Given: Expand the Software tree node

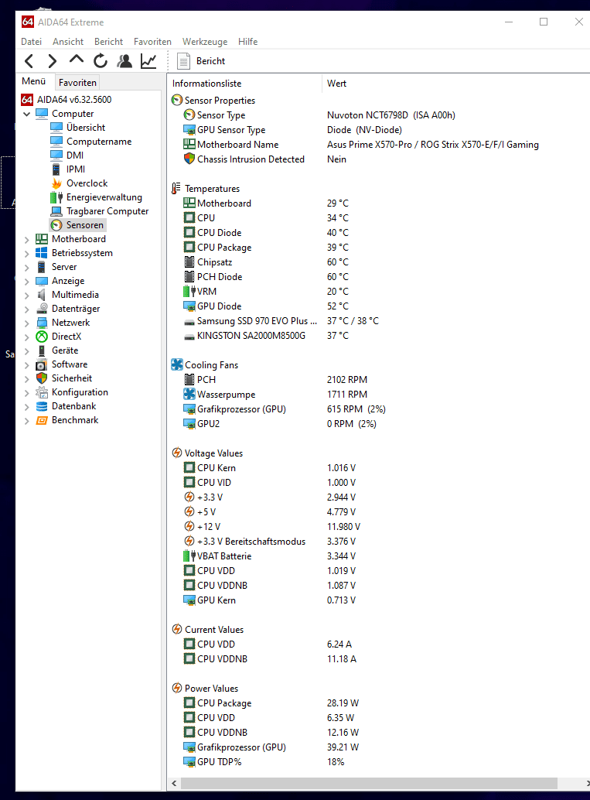Looking at the screenshot, I should pyautogui.click(x=26, y=364).
